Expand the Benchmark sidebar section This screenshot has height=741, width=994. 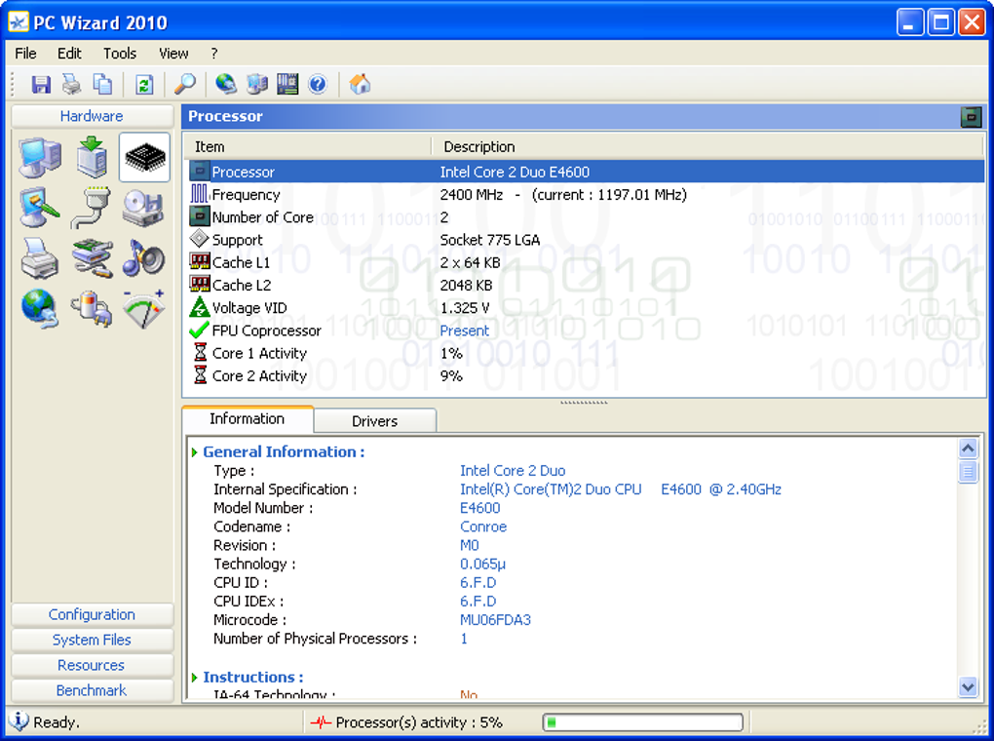click(92, 689)
